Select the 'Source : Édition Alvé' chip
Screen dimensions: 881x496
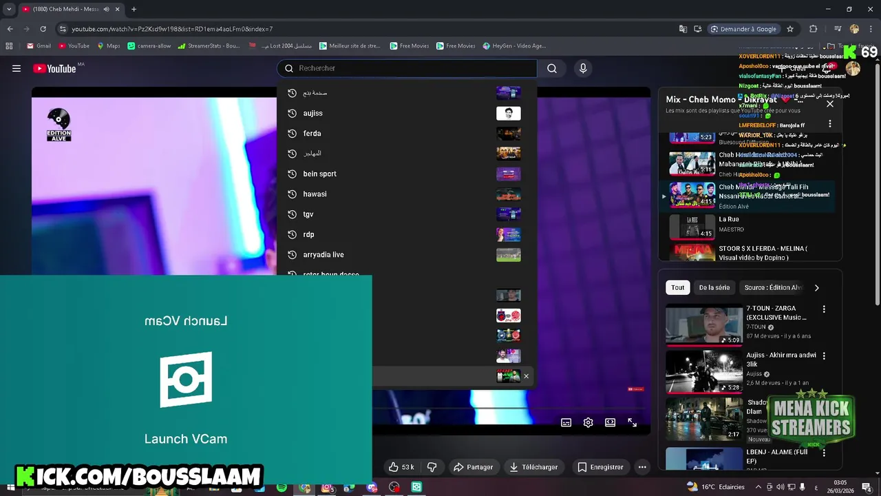point(772,288)
